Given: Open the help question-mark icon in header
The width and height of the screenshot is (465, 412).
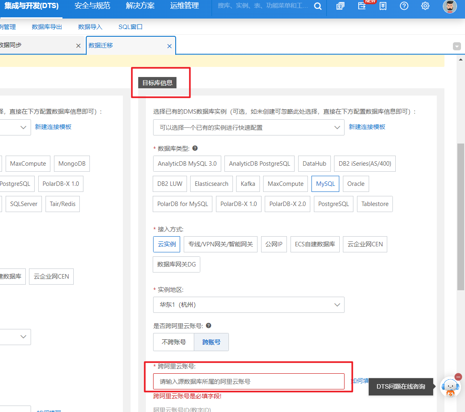Looking at the screenshot, I should click(404, 6).
